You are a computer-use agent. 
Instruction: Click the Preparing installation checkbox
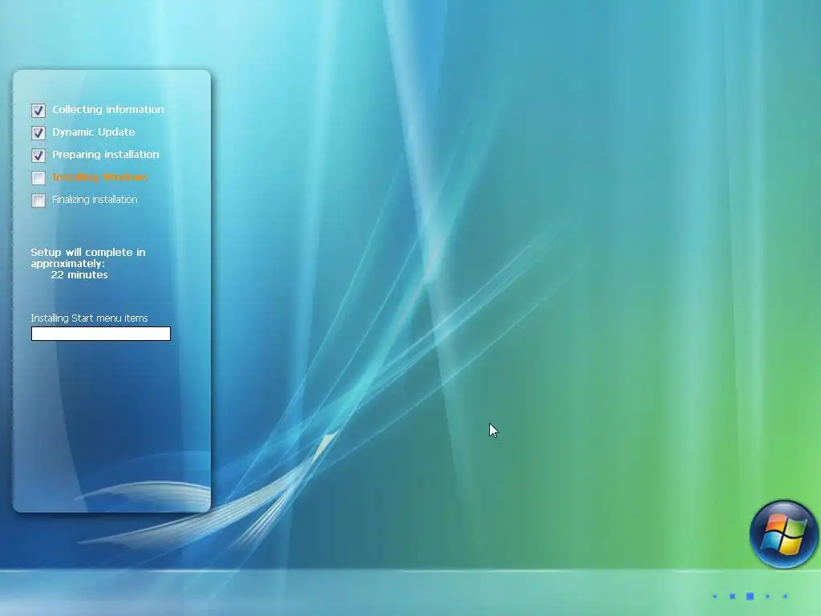click(38, 155)
